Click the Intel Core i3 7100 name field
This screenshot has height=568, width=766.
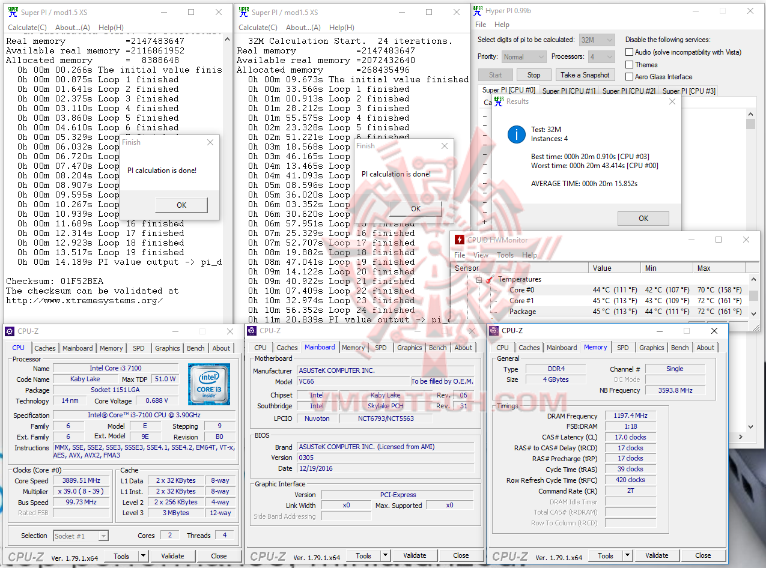115,368
